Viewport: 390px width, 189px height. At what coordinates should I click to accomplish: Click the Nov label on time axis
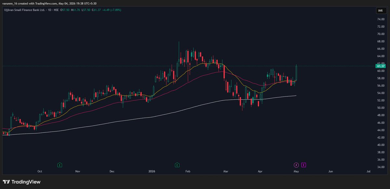[77, 171]
